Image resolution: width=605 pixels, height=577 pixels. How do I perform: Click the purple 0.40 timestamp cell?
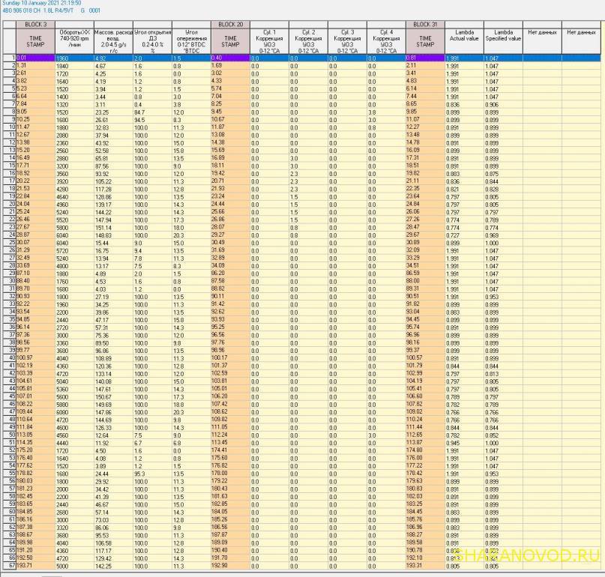point(230,58)
